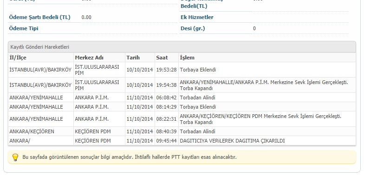This screenshot has width=370, height=176.
Task: Select the Kayıtlı Gönderi Hareketleri panel header
Action: [182, 47]
